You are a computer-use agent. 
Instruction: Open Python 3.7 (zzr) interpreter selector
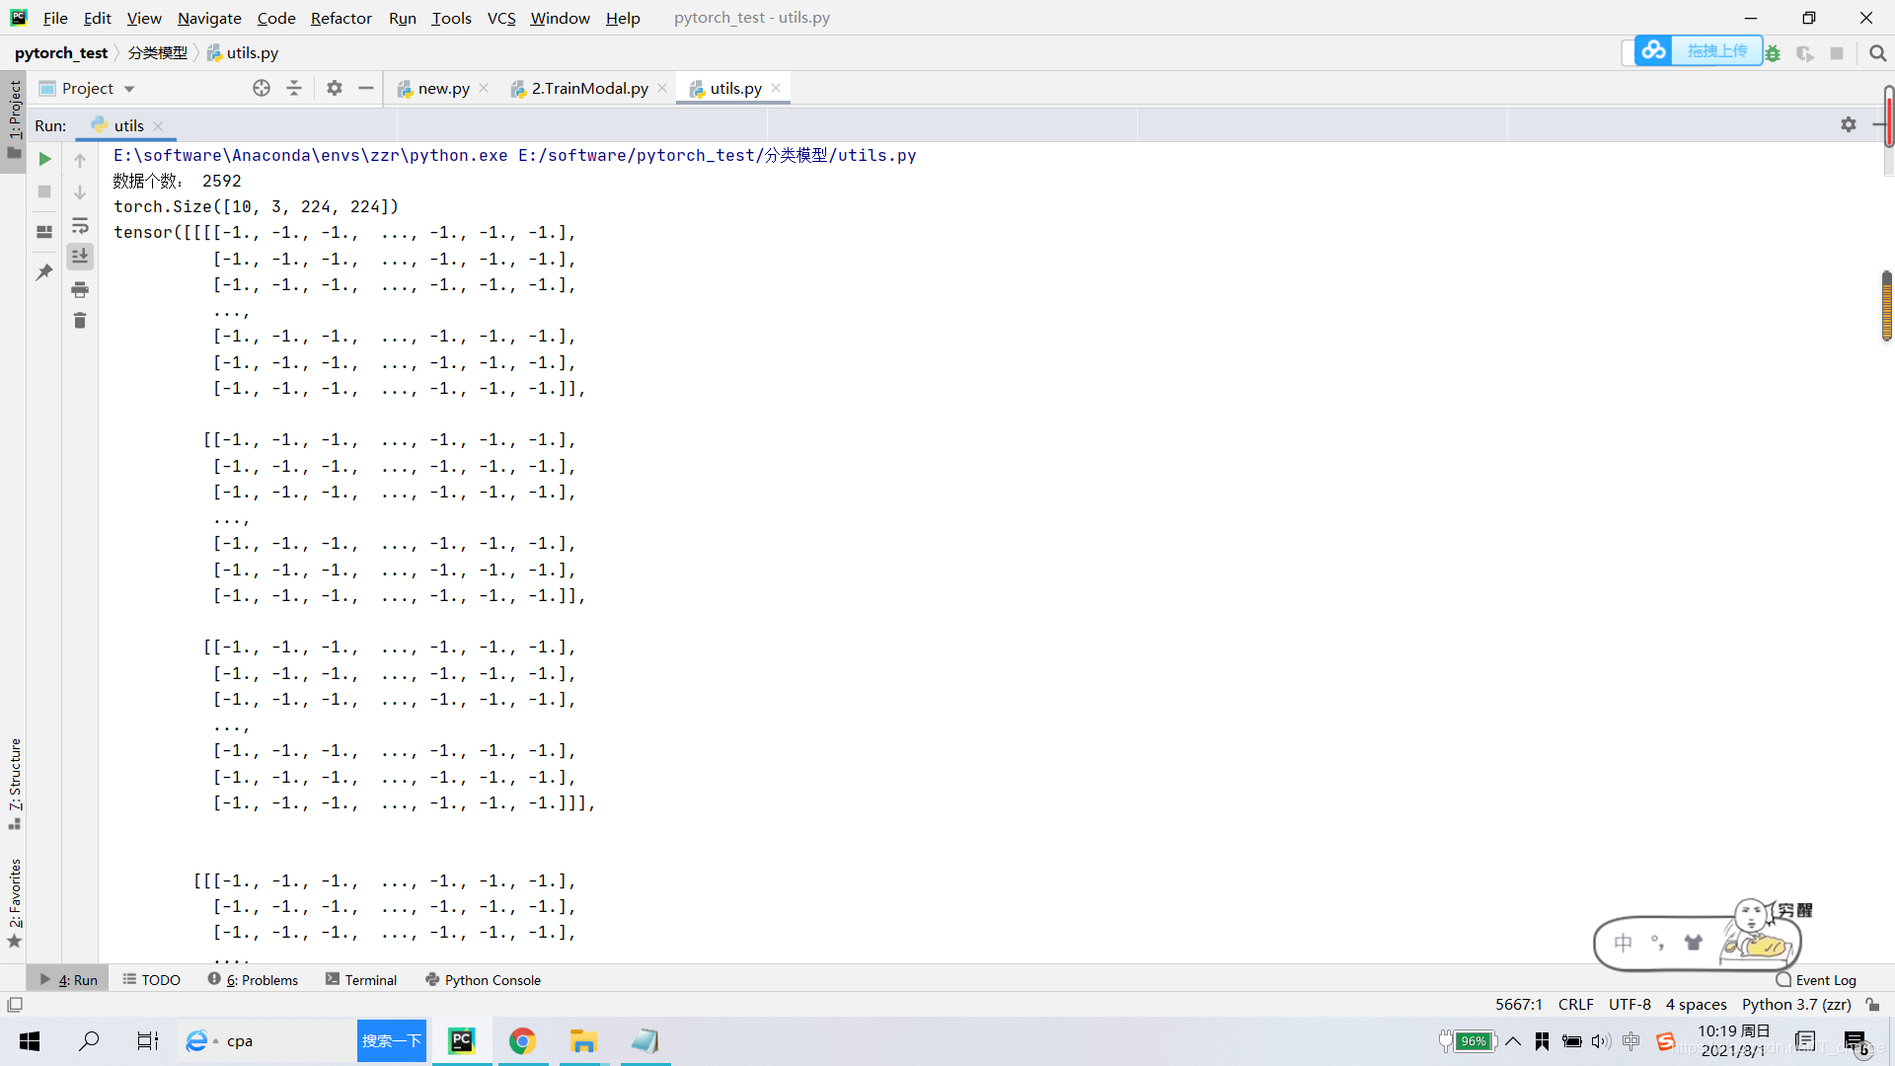pyautogui.click(x=1795, y=1004)
